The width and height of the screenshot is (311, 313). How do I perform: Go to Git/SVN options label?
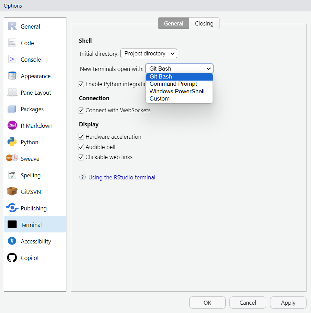[x=31, y=192]
